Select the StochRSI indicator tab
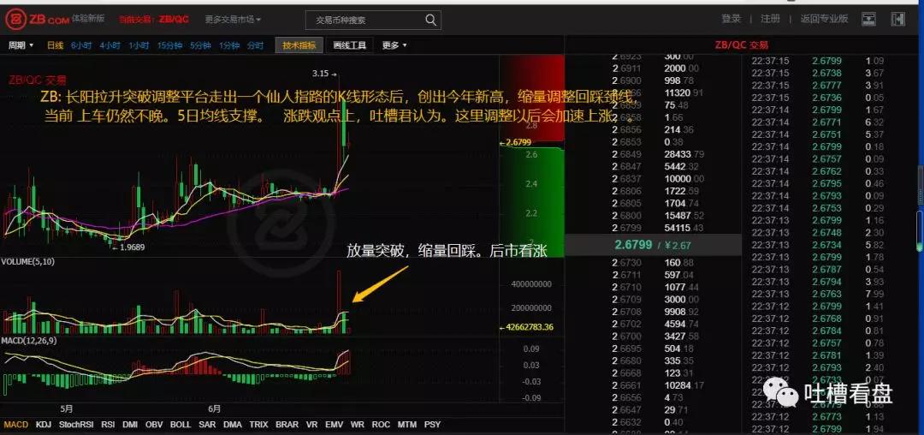Viewport: 924px width, 435px height. 77,425
